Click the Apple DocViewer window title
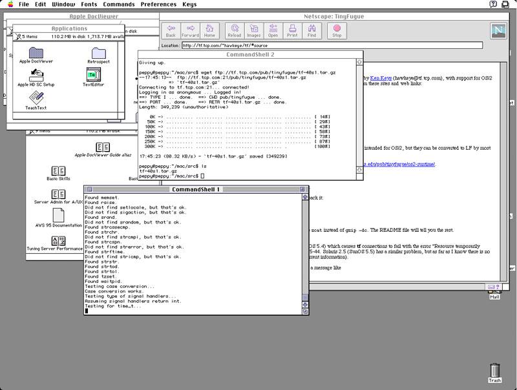Viewport: 517px width, 390px height. pyautogui.click(x=94, y=17)
